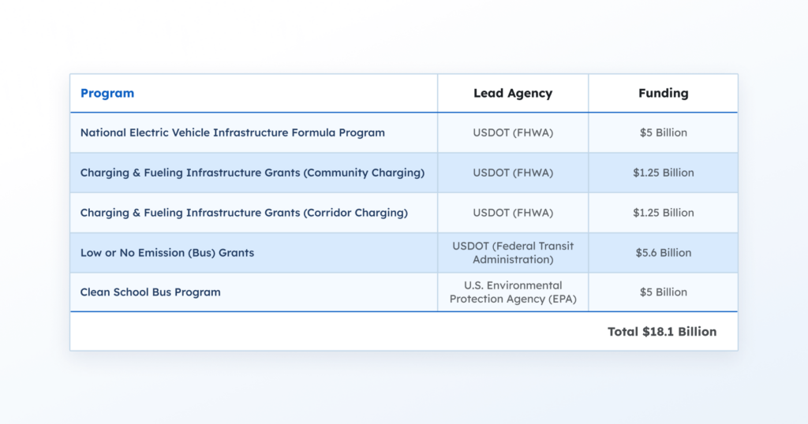Click the Lead Agency column header
Viewport: 808px width, 424px height.
point(513,93)
